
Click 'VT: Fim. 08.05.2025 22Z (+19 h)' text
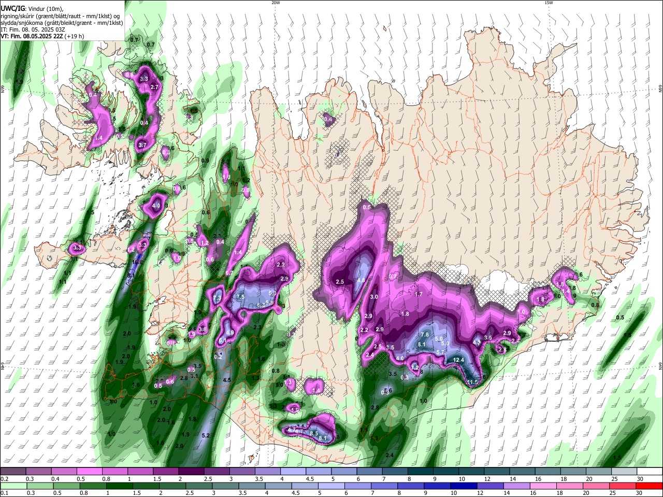[42, 36]
